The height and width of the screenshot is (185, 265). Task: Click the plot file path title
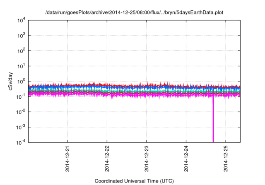point(134,12)
